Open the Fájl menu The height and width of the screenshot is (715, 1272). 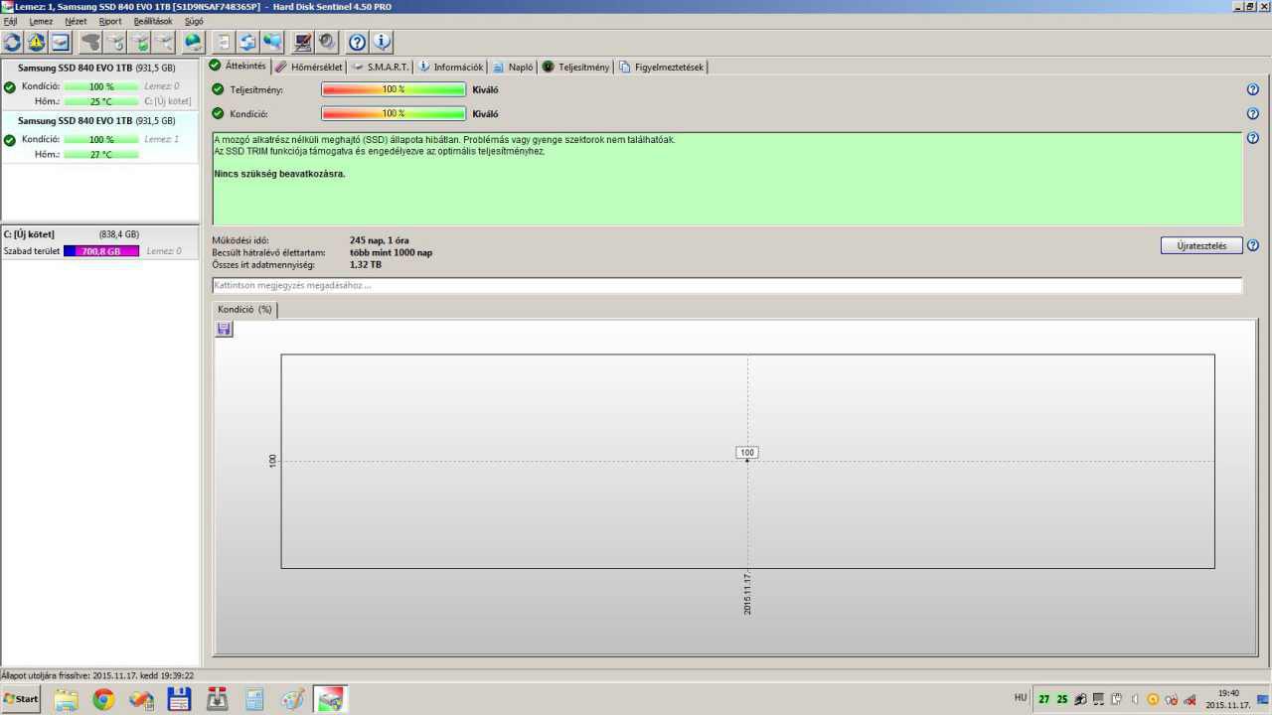click(10, 21)
